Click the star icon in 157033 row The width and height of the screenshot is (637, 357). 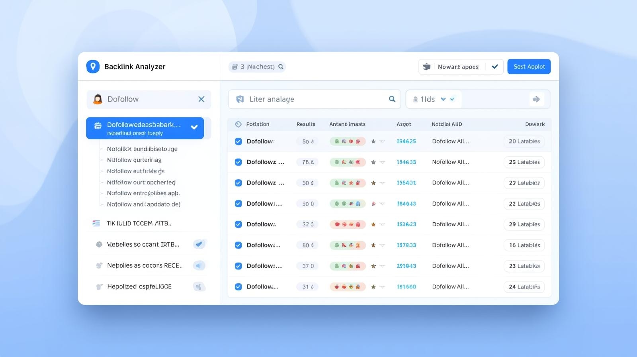click(x=373, y=245)
